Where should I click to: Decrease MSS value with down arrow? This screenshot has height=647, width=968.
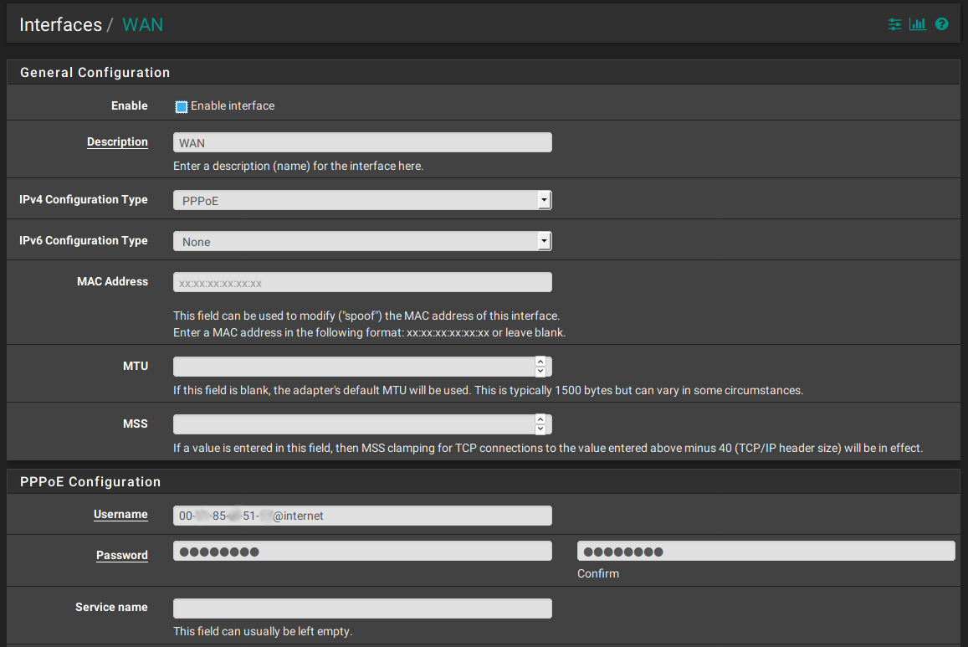click(540, 429)
